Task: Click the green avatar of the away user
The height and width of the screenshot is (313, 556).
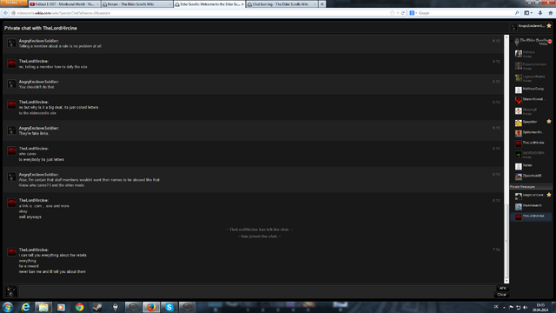Action: [519, 155]
